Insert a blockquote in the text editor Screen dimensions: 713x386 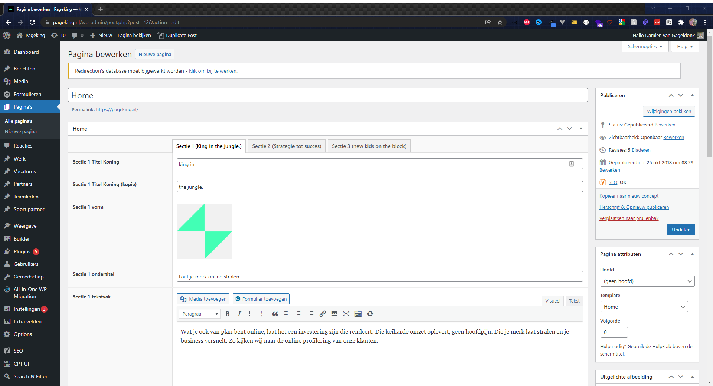pos(275,314)
